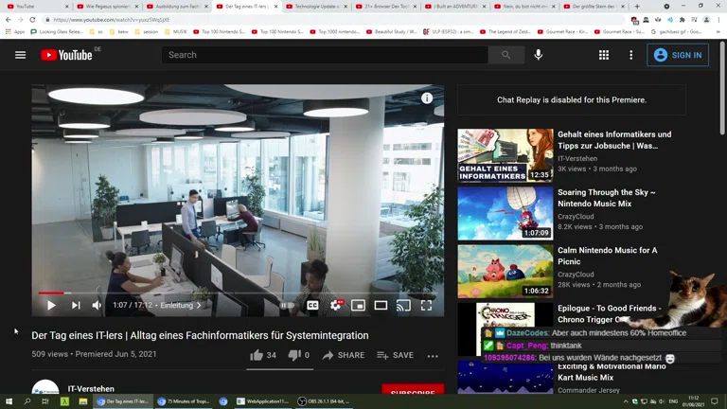Toggle the autoplay switch in the player
The image size is (727, 409).
pos(286,306)
